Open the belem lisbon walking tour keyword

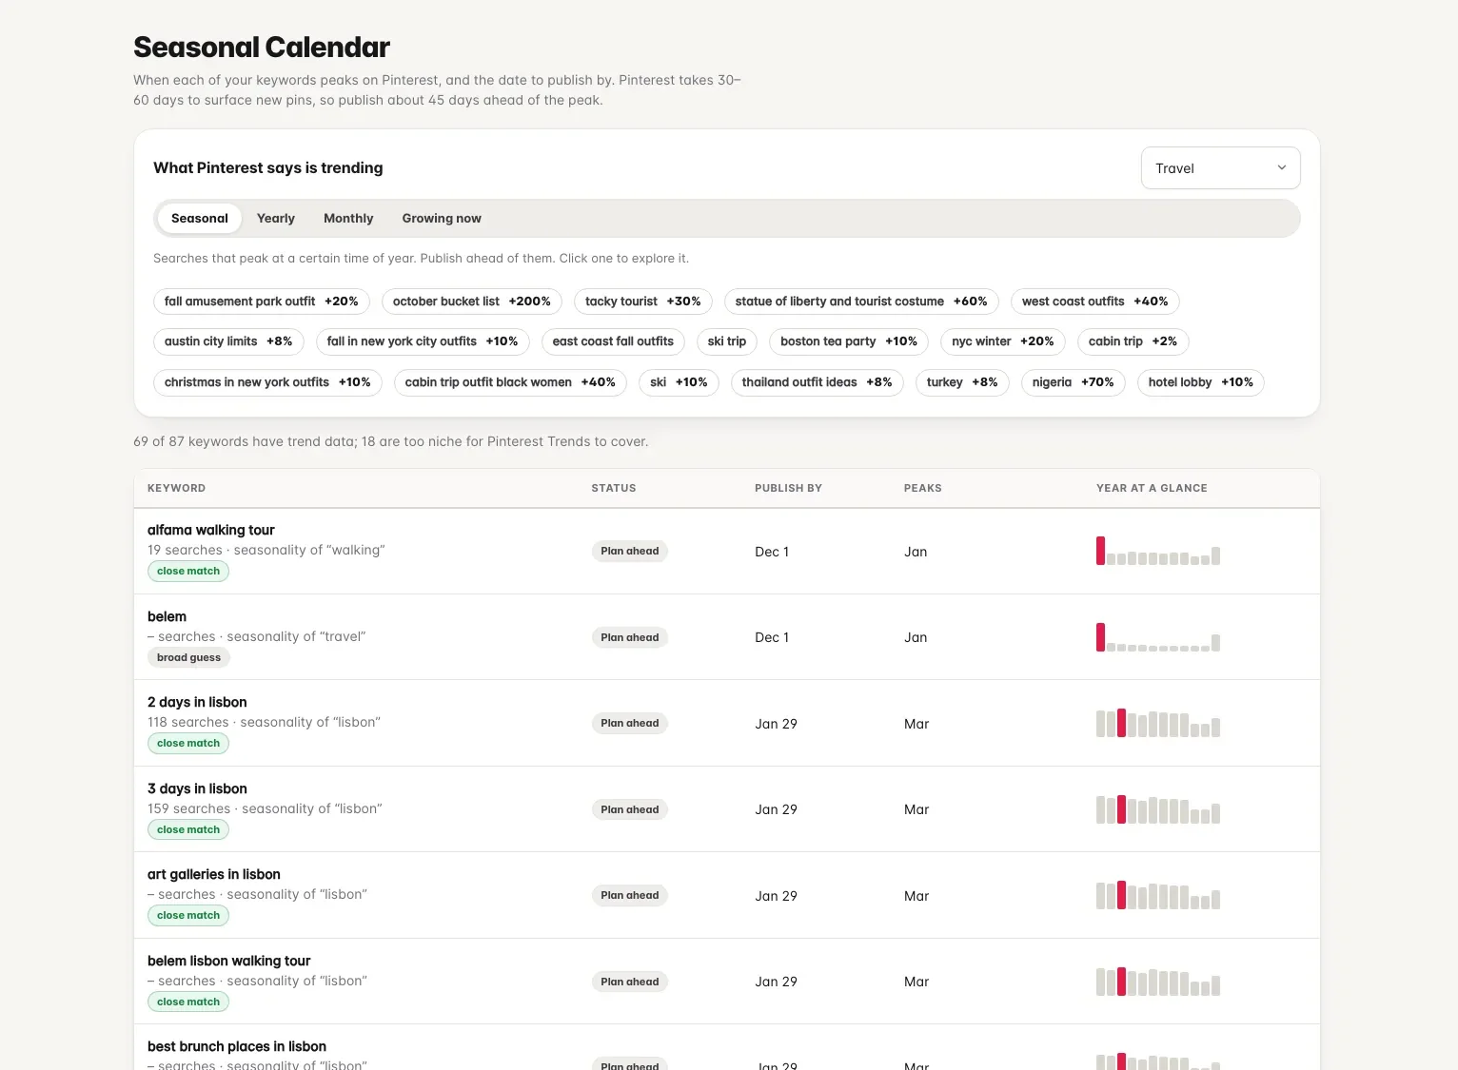tap(229, 961)
